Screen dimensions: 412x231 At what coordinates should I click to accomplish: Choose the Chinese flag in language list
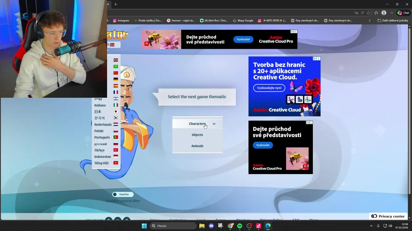click(116, 73)
